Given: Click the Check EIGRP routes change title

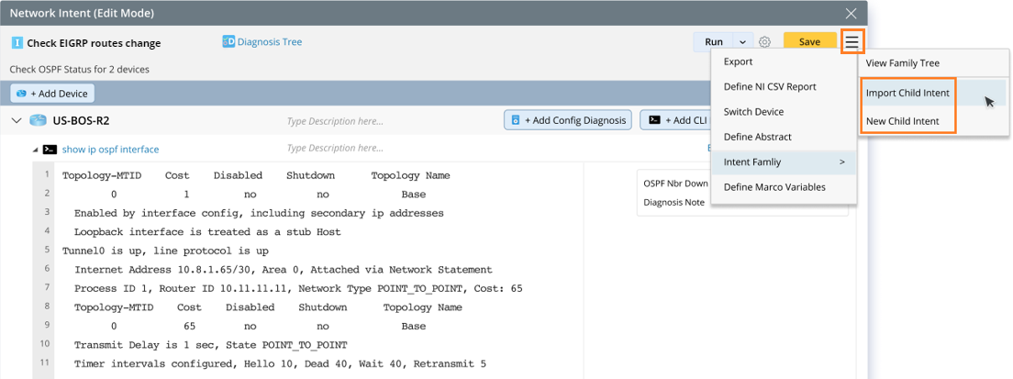Looking at the screenshot, I should click(94, 43).
